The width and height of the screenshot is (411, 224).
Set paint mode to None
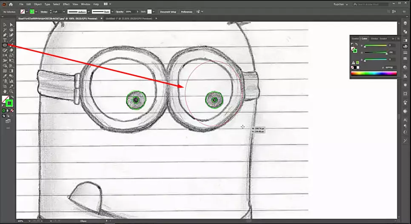click(x=12, y=111)
